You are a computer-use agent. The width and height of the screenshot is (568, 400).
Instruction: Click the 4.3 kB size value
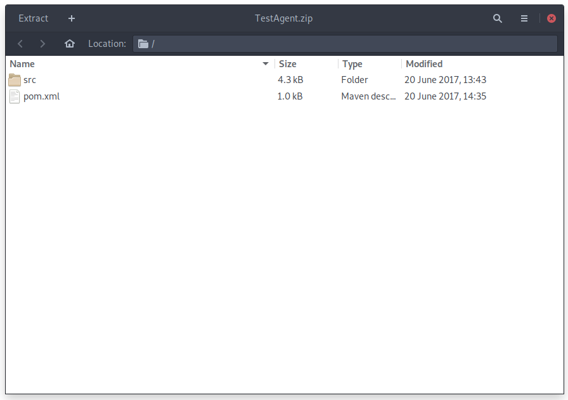(290, 80)
